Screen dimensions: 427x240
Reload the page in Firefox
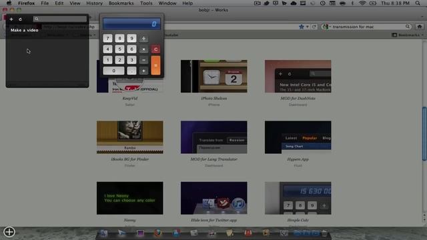314,27
